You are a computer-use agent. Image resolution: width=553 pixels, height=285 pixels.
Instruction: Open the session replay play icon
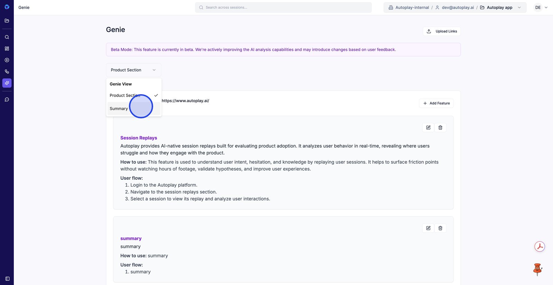coord(7,60)
